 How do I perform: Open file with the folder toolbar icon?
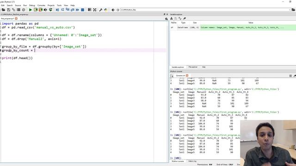3,10
